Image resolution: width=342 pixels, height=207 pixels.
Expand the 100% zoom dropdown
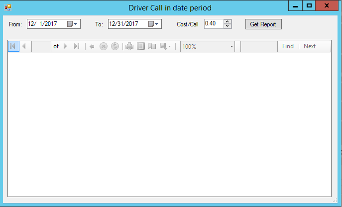point(231,46)
